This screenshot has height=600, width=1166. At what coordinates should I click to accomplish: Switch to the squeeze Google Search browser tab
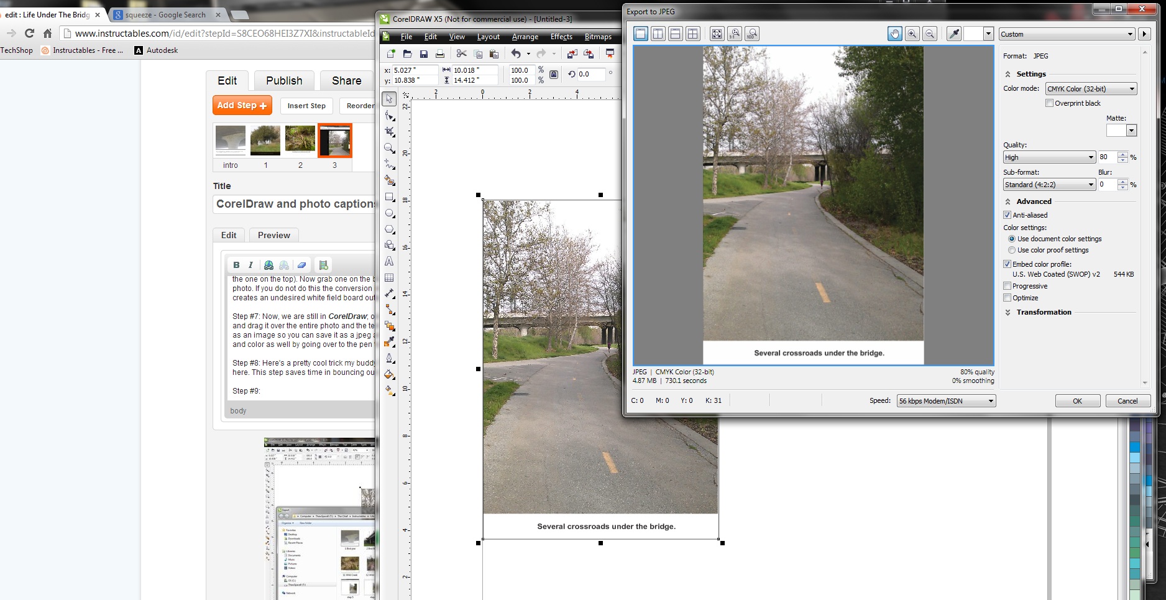coord(165,14)
